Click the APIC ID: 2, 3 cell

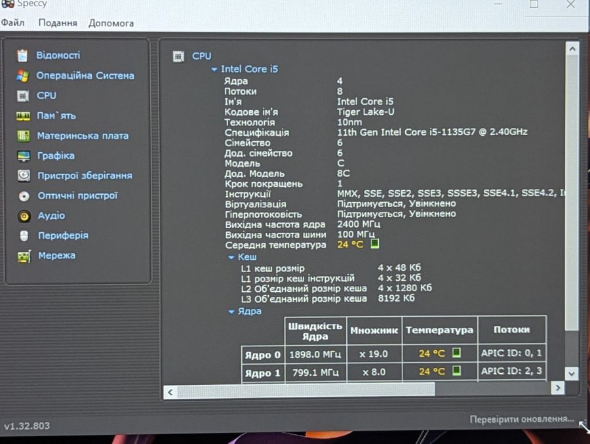coord(512,371)
